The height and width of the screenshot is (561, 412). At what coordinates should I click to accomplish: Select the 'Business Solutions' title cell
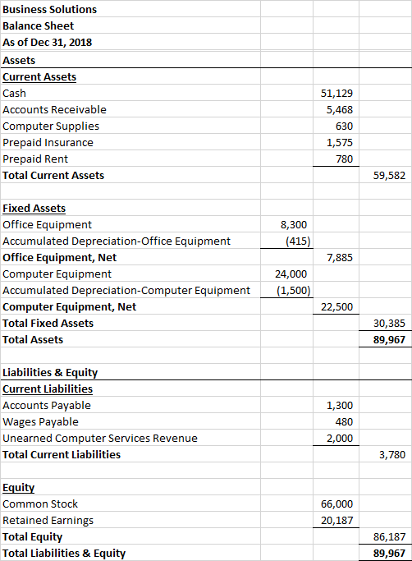click(x=50, y=9)
